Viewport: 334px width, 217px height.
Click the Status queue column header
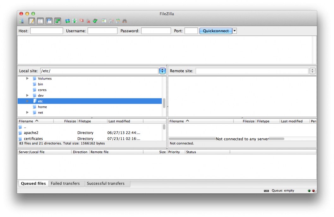coord(208,152)
